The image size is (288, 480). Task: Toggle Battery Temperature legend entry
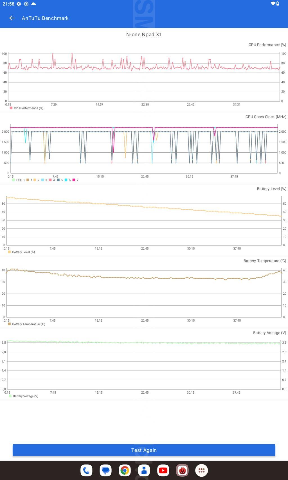pyautogui.click(x=27, y=324)
